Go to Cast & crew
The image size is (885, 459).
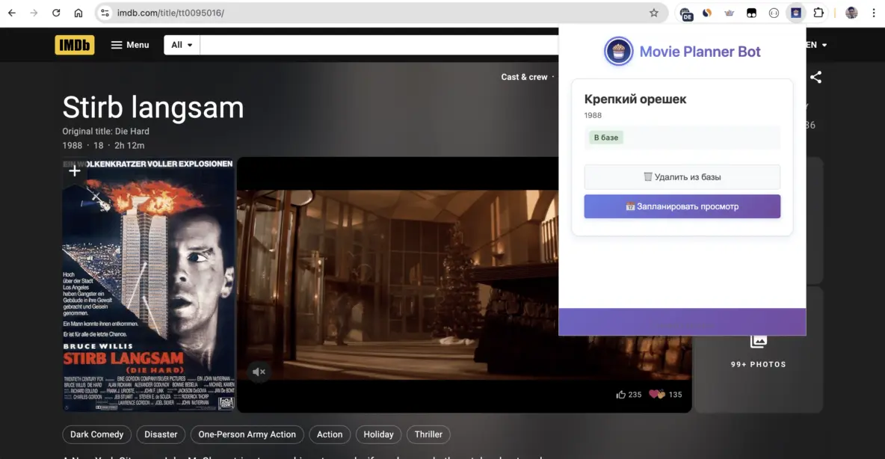point(524,77)
